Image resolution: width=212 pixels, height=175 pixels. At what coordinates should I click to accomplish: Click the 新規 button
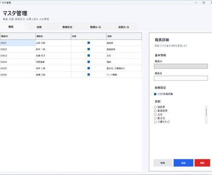coord(163,163)
